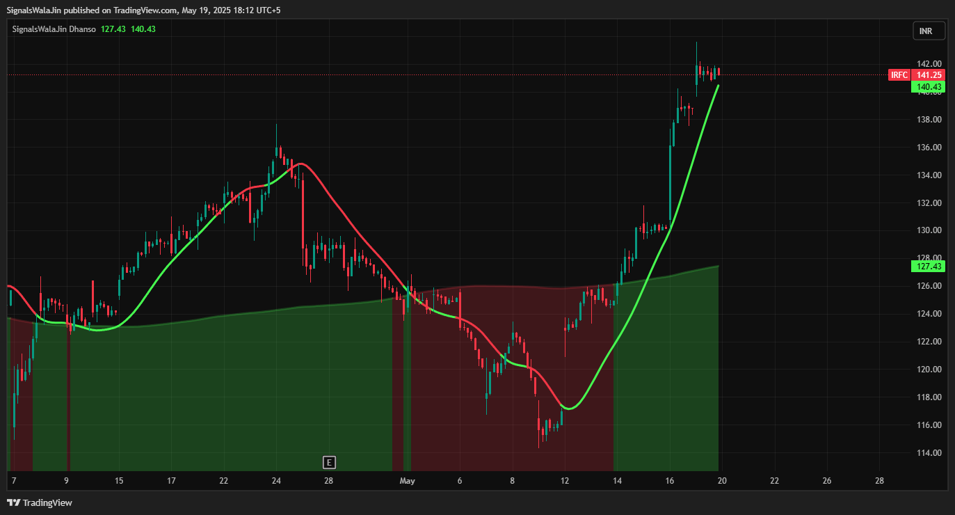Click the 116.00 price scale label

[929, 425]
